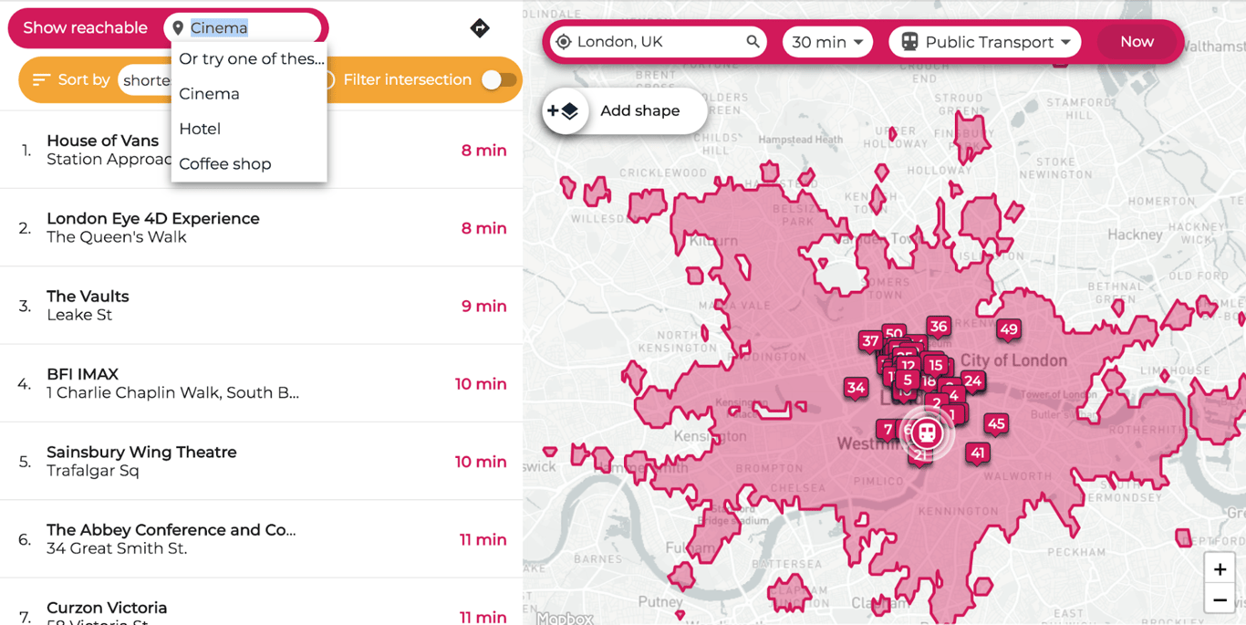Click the pin icon in the Cinema field
The height and width of the screenshot is (625, 1246).
(178, 28)
